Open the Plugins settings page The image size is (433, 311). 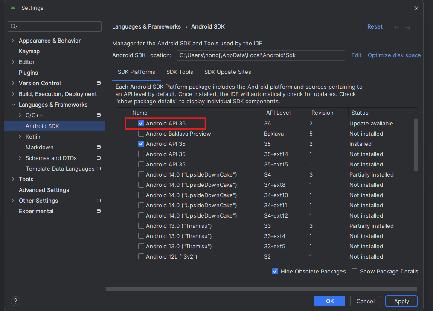pyautogui.click(x=29, y=73)
